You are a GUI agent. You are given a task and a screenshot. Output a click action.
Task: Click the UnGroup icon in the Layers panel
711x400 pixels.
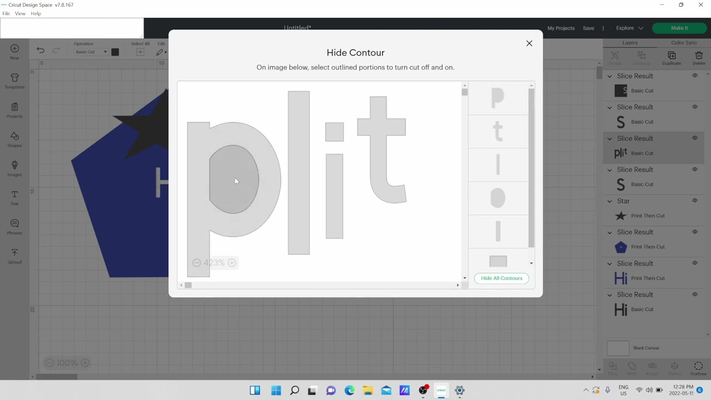(642, 56)
